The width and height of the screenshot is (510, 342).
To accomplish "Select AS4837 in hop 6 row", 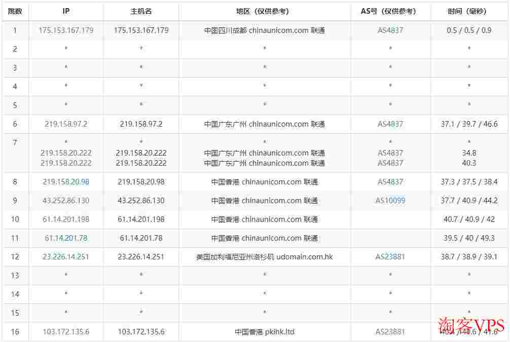I will (390, 124).
